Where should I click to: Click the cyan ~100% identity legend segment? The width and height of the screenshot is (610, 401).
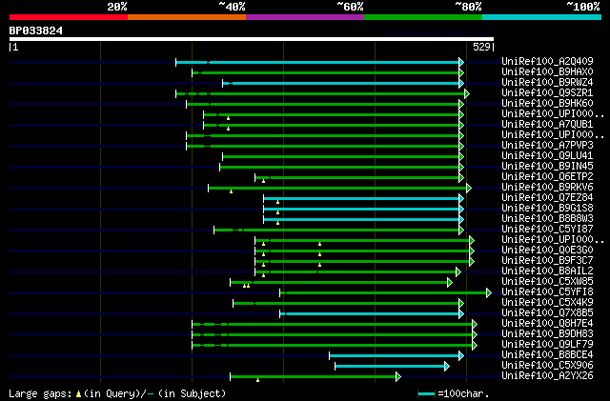point(541,17)
